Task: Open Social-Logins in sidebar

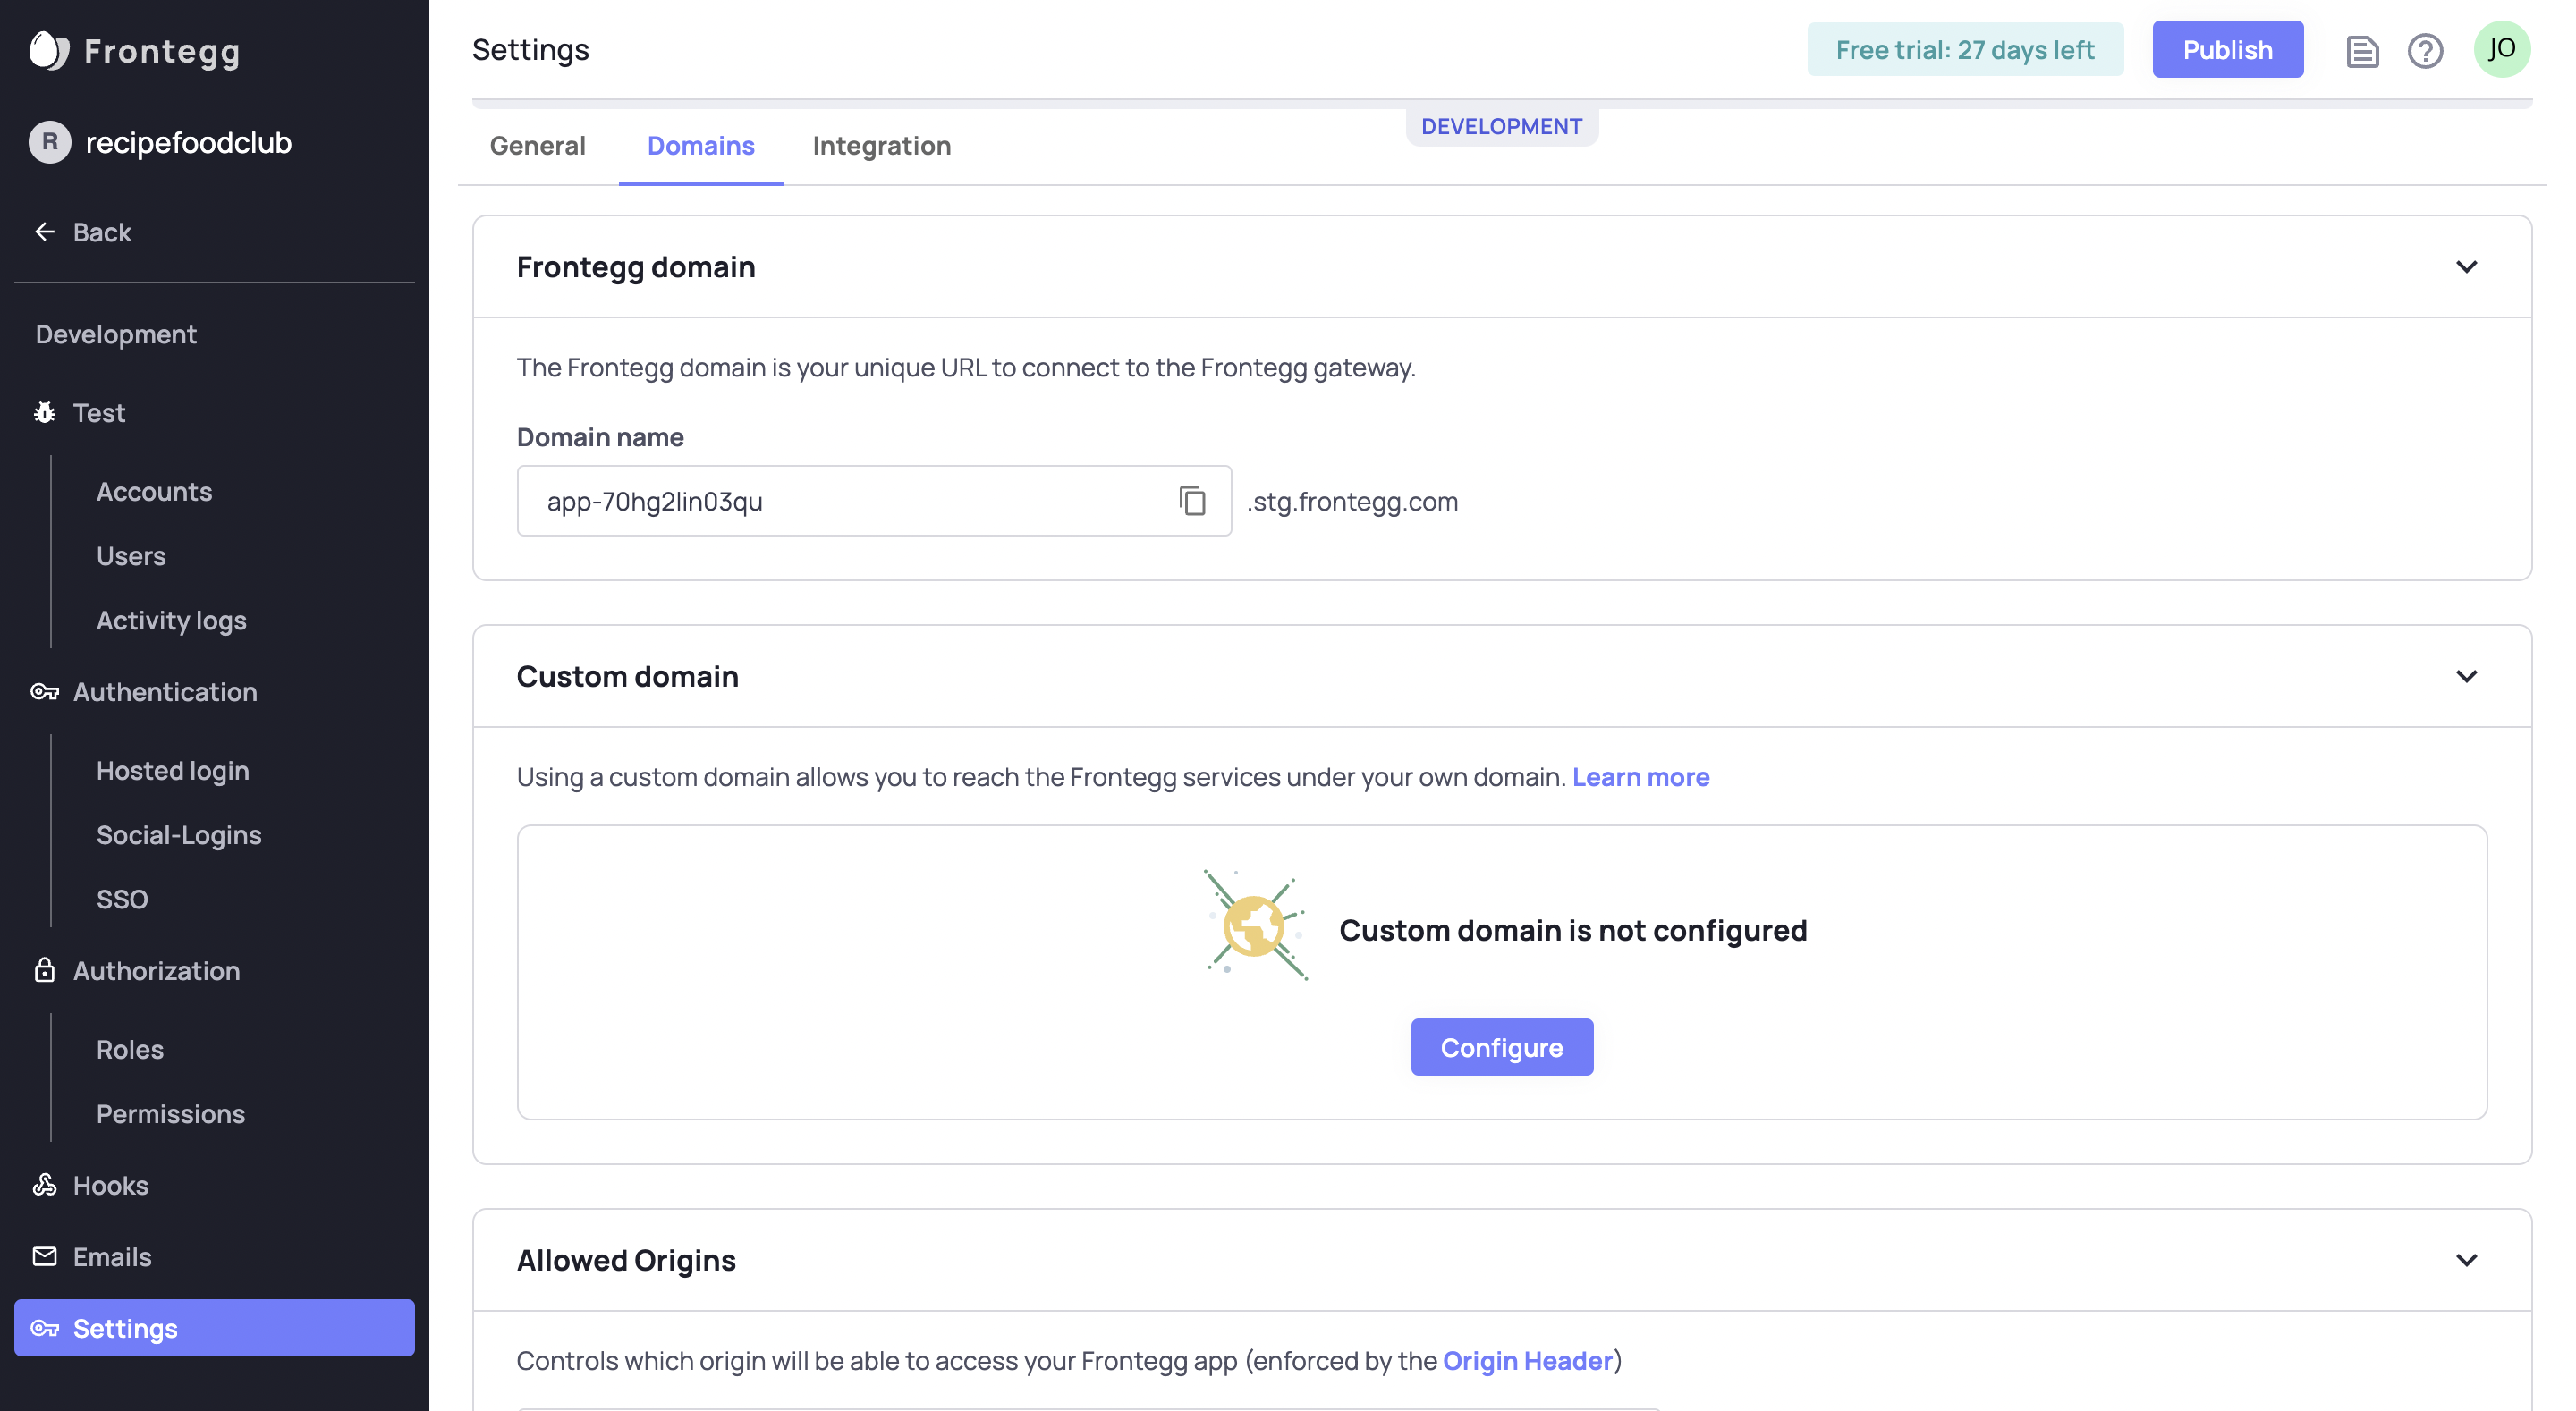Action: (179, 835)
